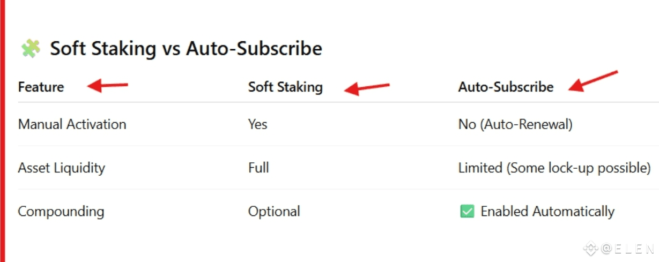Click the Asset Liquidity row label

[x=62, y=168]
